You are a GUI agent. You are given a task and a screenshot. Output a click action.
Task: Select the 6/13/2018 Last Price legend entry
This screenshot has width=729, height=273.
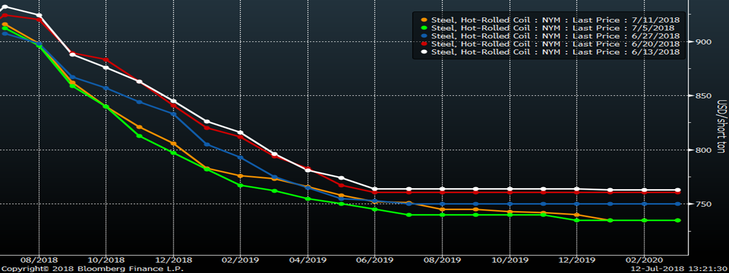pos(555,52)
